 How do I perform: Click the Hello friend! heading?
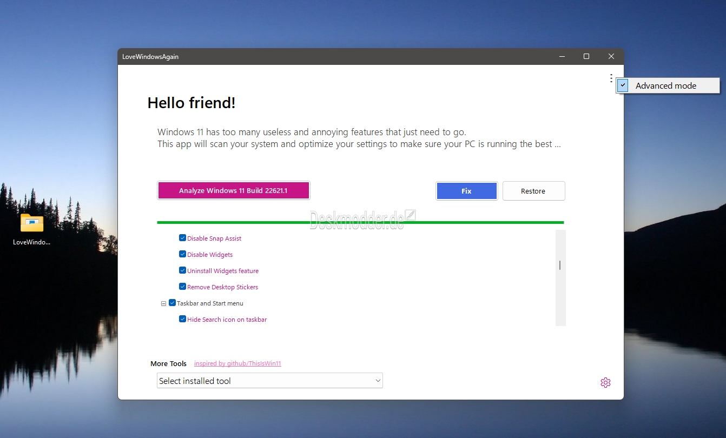(192, 103)
